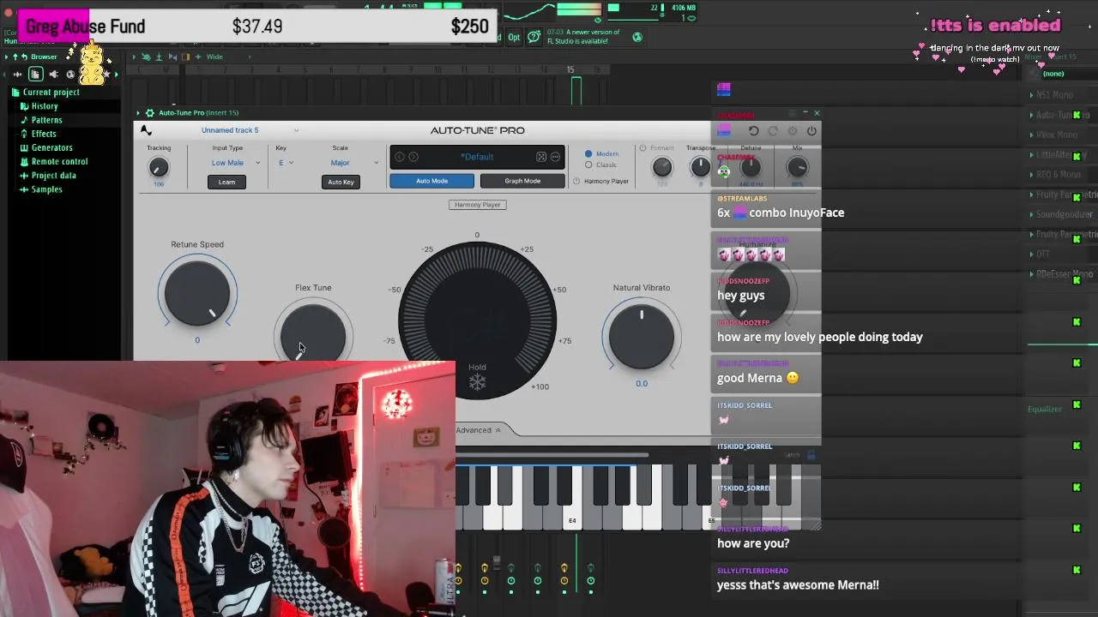Open the Input Type Low Male dropdown
The height and width of the screenshot is (617, 1098).
234,163
